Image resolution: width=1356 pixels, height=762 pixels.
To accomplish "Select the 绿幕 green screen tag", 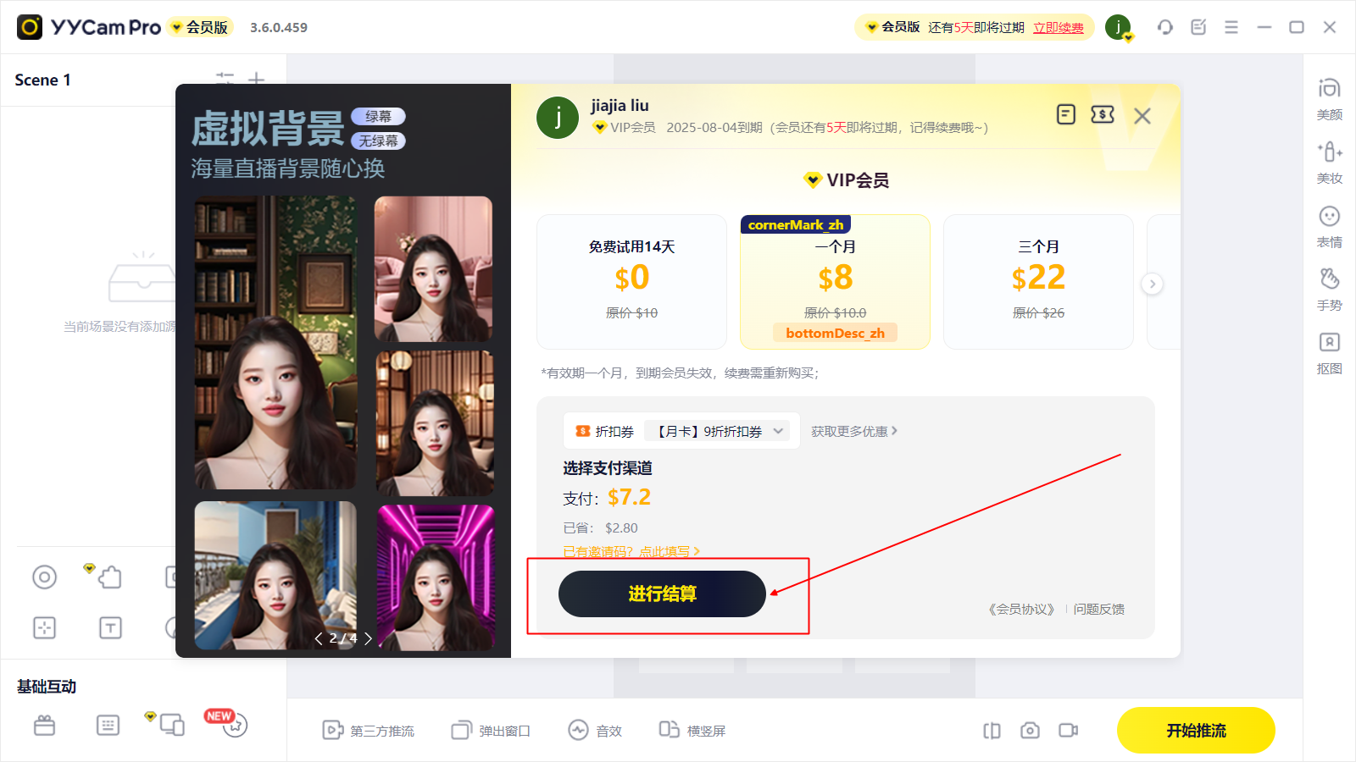I will (379, 117).
